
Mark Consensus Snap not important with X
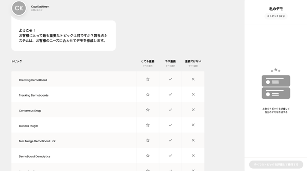point(193,110)
